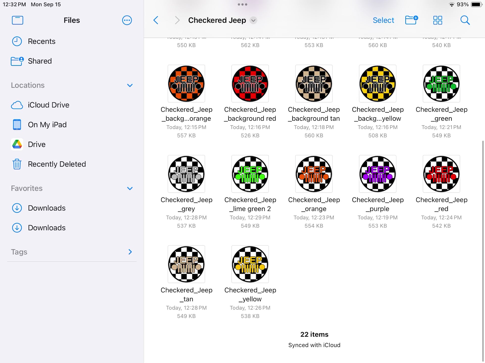Open the Checkered_Jeep_background red file
485x363 pixels.
(x=250, y=84)
